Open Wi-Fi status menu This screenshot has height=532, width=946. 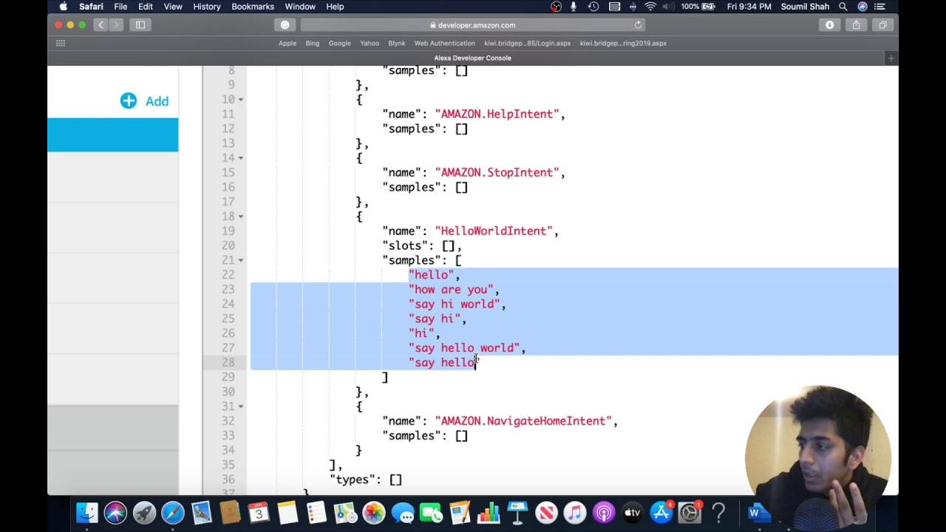pyautogui.click(x=650, y=7)
